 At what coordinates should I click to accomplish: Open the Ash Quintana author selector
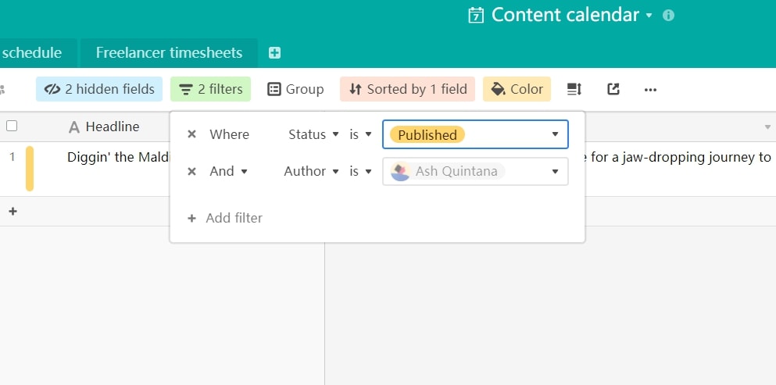(475, 171)
